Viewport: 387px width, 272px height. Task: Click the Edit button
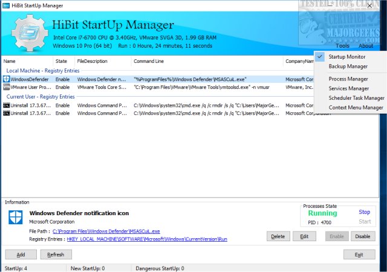304,236
